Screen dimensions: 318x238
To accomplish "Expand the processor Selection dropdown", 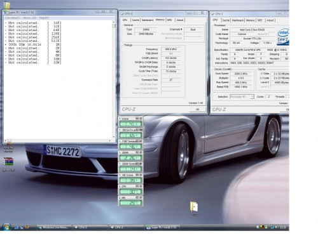I will (x=252, y=96).
